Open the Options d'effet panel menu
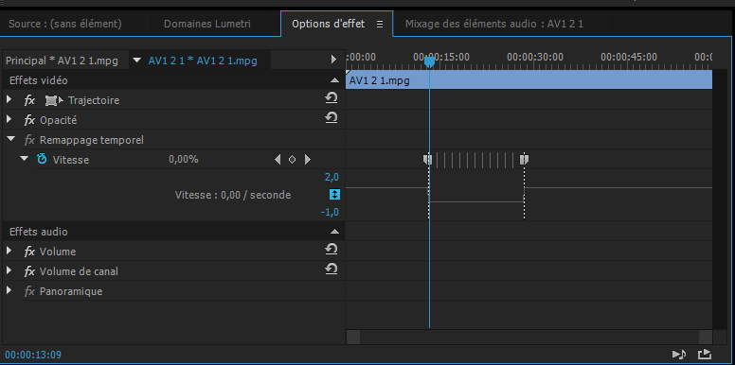 coord(380,25)
